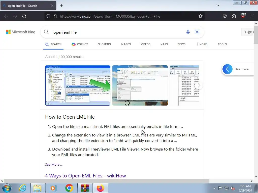Image resolution: width=258 pixels, height=193 pixels.
Task: Open the See more side panel
Action: [238, 69]
